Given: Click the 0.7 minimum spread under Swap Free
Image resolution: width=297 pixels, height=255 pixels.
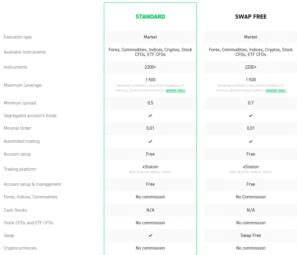Looking at the screenshot, I should pos(251,103).
